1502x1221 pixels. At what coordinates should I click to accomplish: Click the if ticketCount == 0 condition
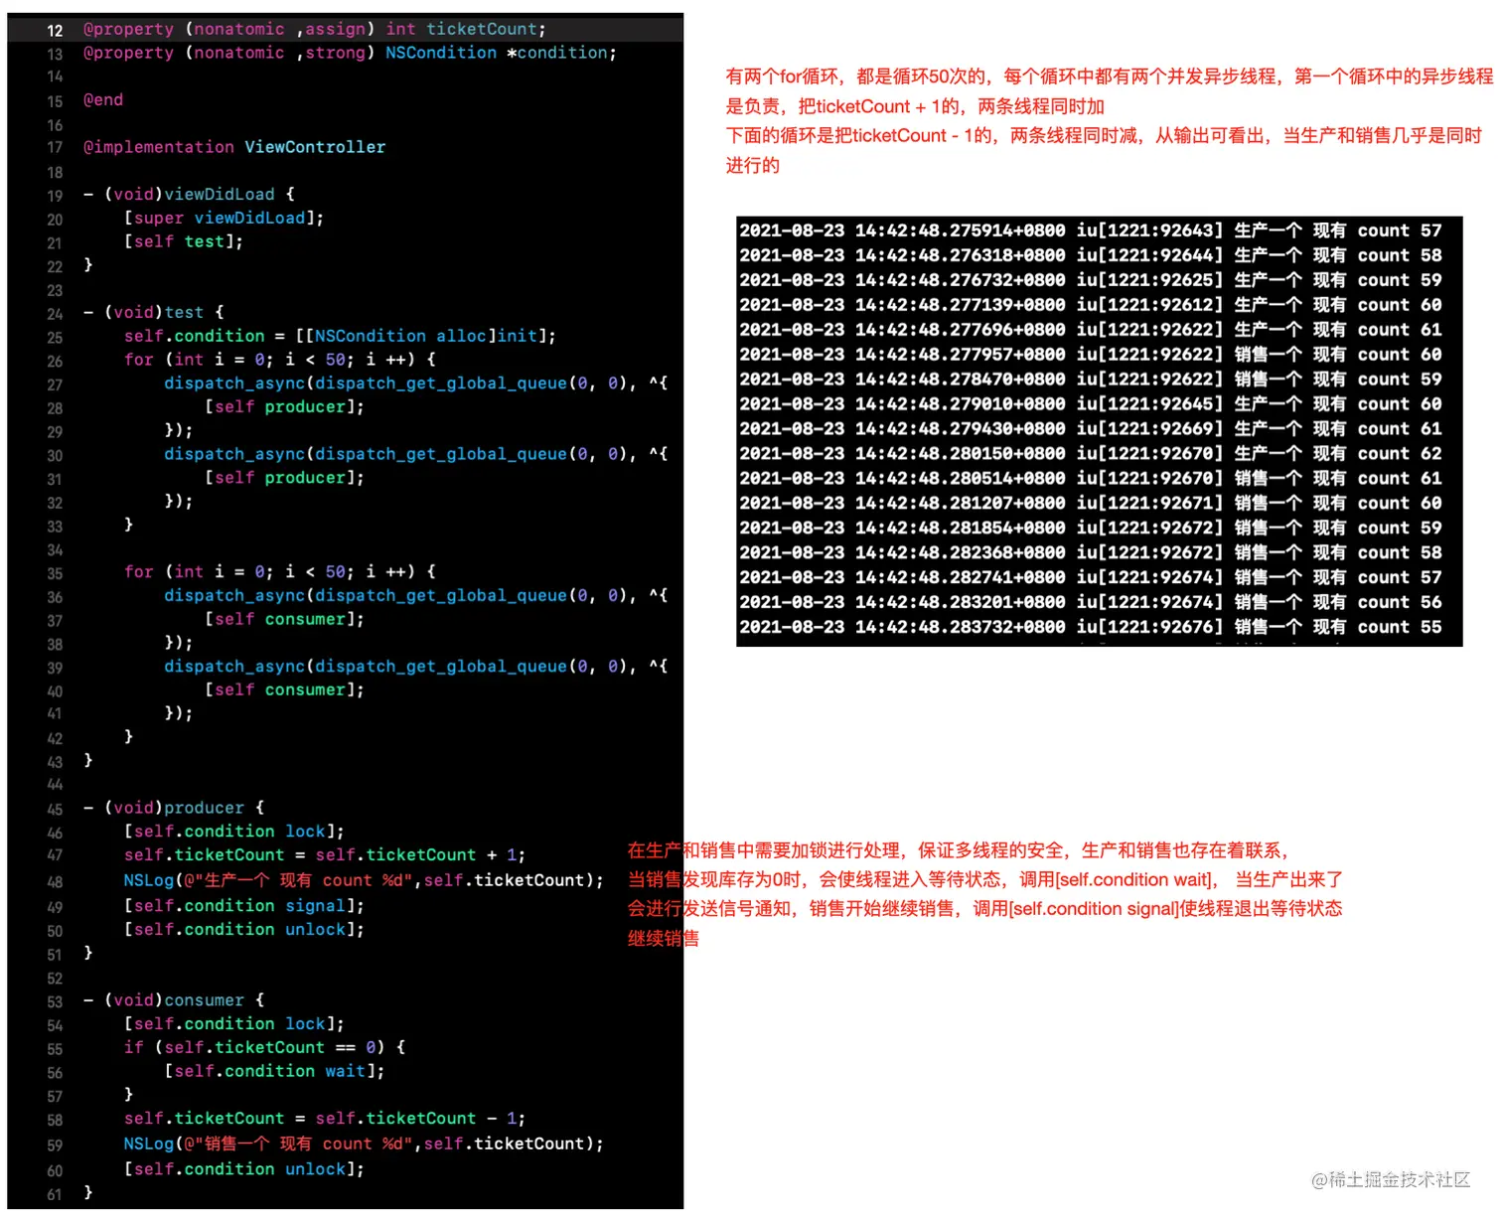point(264,1048)
